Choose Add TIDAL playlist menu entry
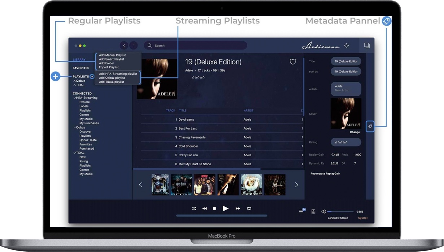The width and height of the screenshot is (444, 252). click(112, 82)
